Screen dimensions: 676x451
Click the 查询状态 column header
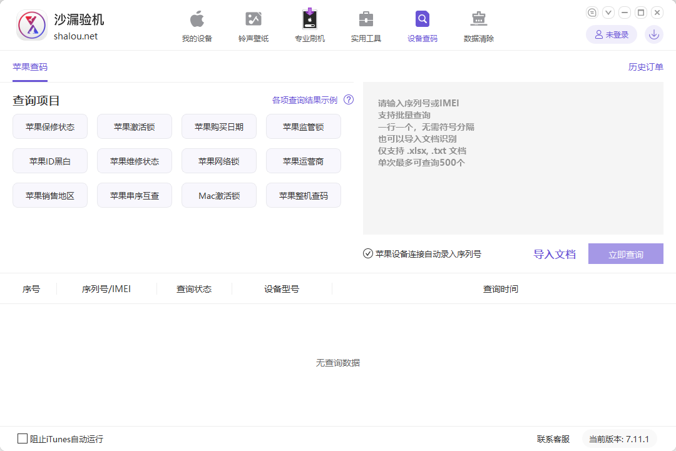click(x=194, y=289)
